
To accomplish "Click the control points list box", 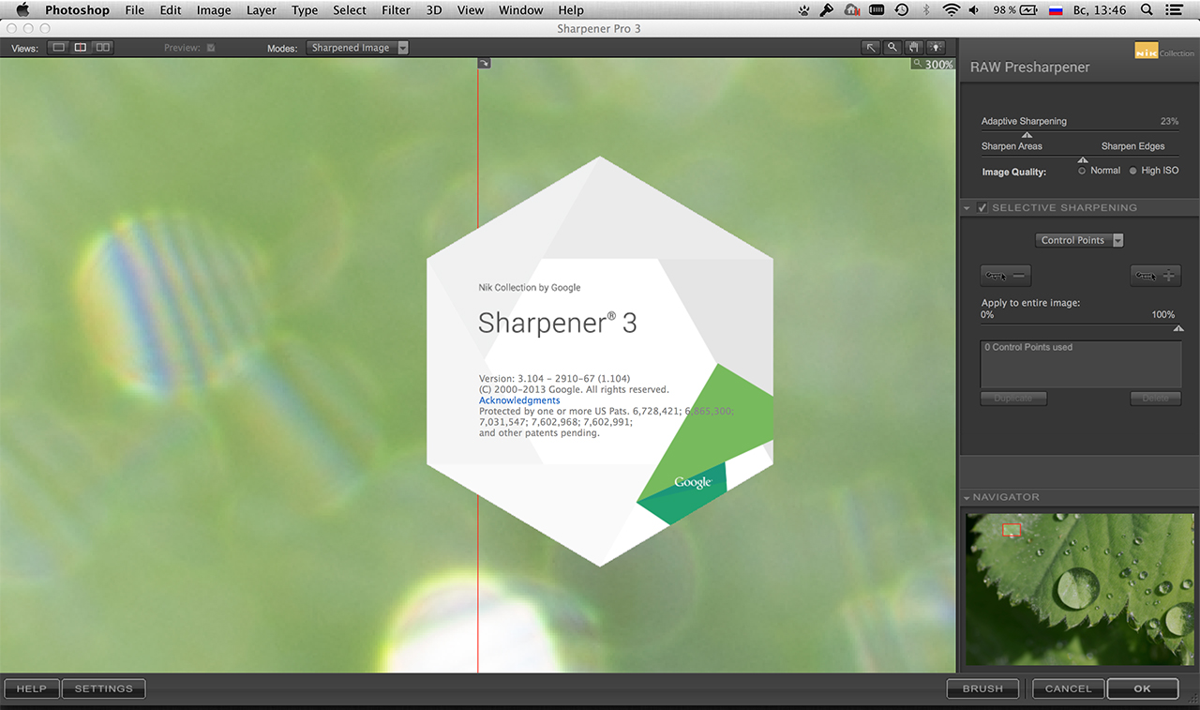I will (x=1081, y=363).
